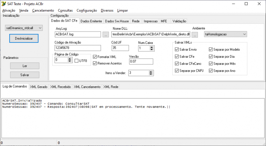Switch to Log de Comandos tab
This screenshot has height=146, width=266.
(x=15, y=86)
